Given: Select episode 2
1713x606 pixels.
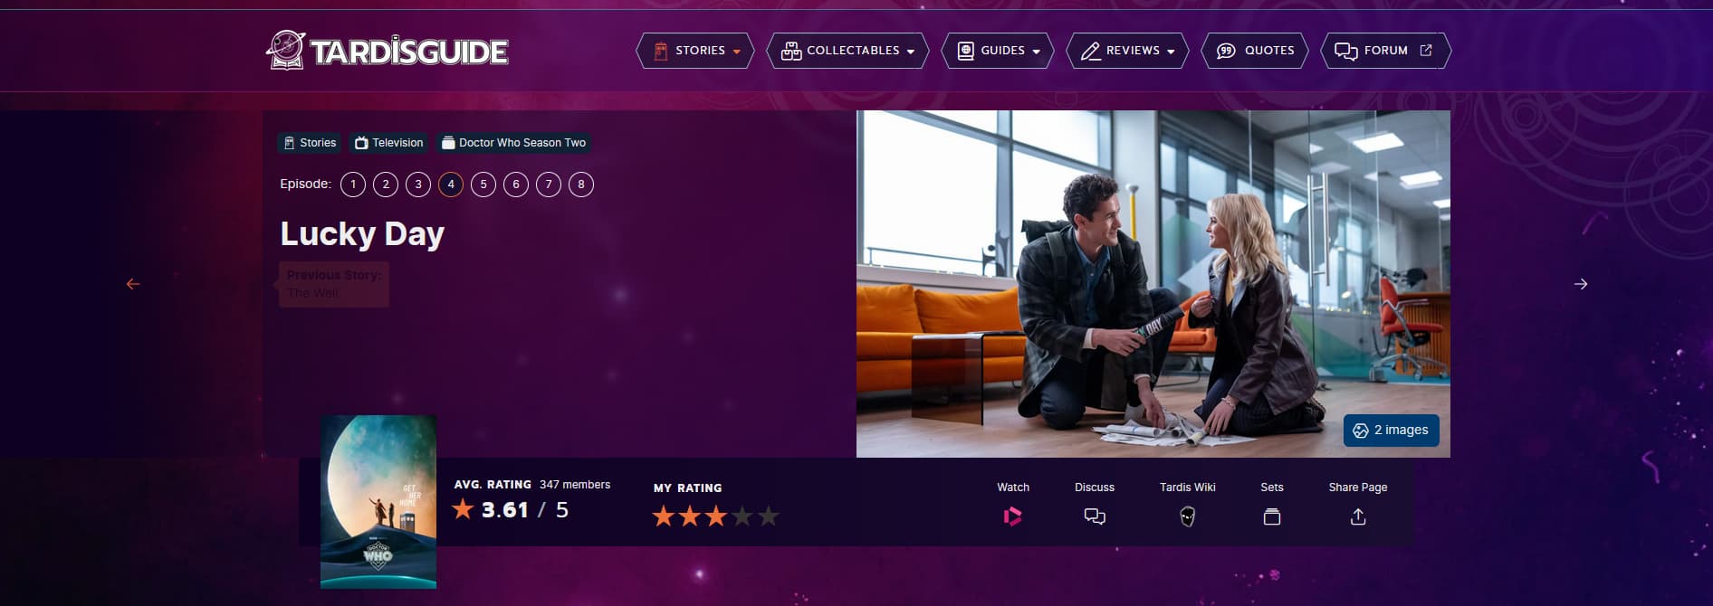Looking at the screenshot, I should click(386, 185).
